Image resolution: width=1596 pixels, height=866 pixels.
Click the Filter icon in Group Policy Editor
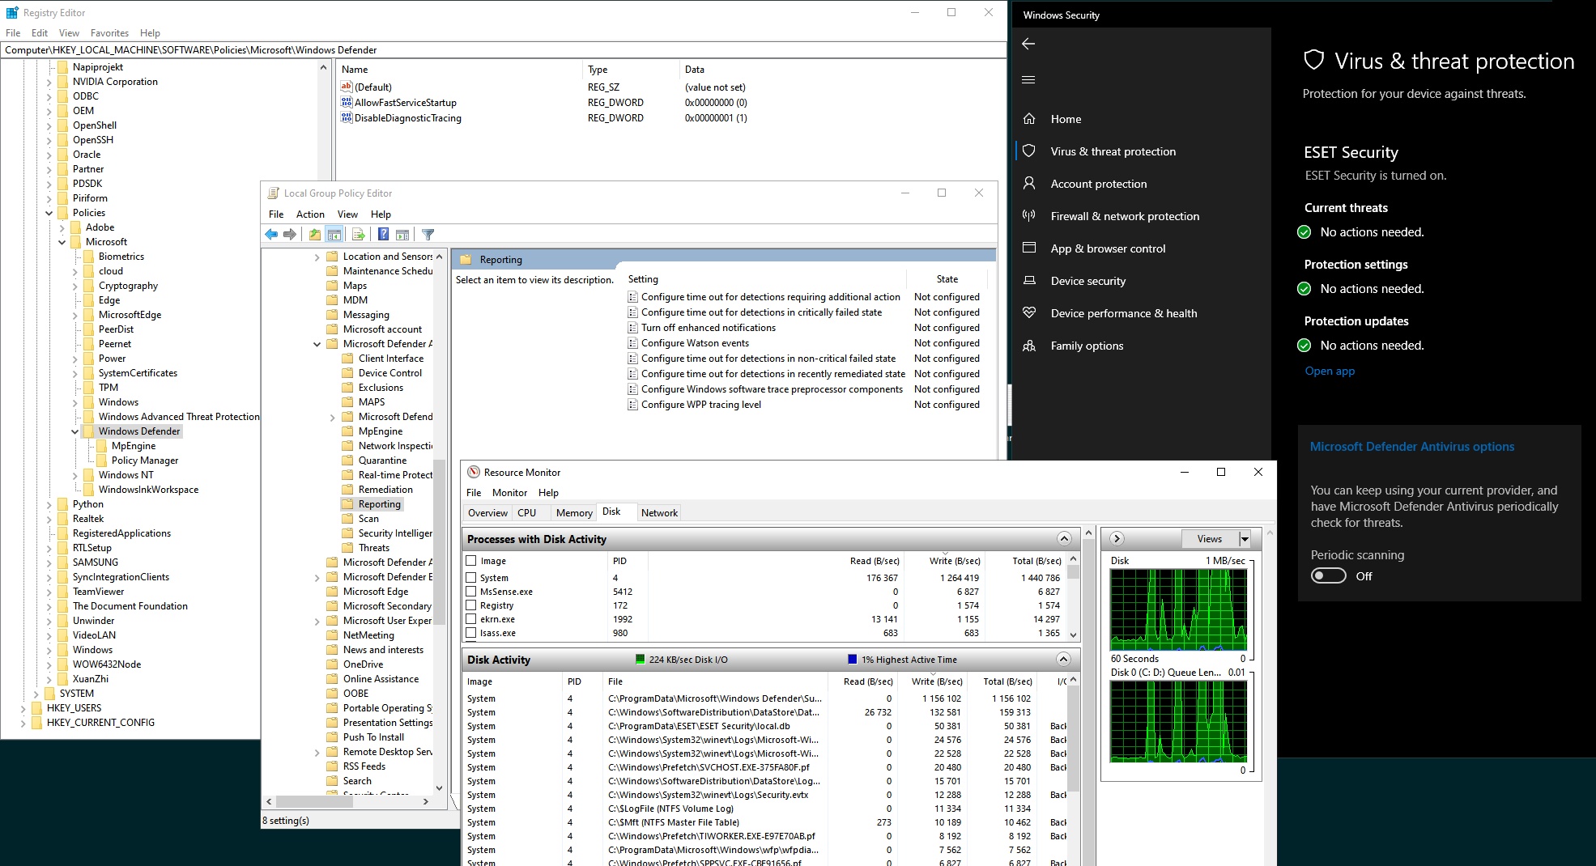[x=428, y=234]
